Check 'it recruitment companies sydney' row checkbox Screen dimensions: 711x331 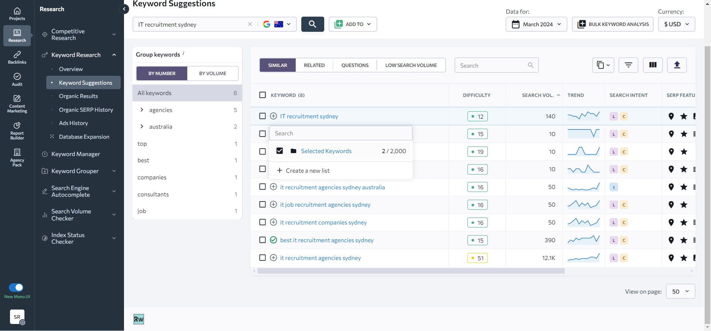pyautogui.click(x=262, y=222)
